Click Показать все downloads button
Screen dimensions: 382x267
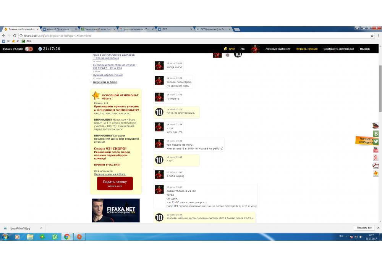(364, 228)
